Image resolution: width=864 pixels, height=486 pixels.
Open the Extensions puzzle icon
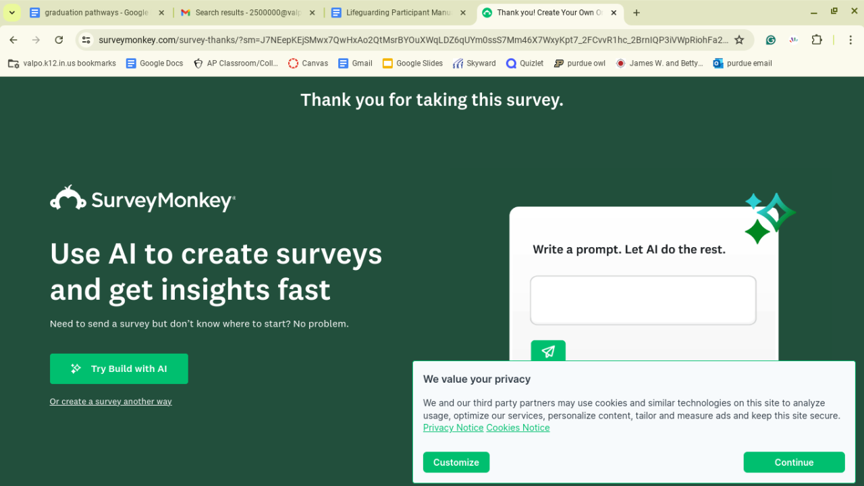[817, 40]
